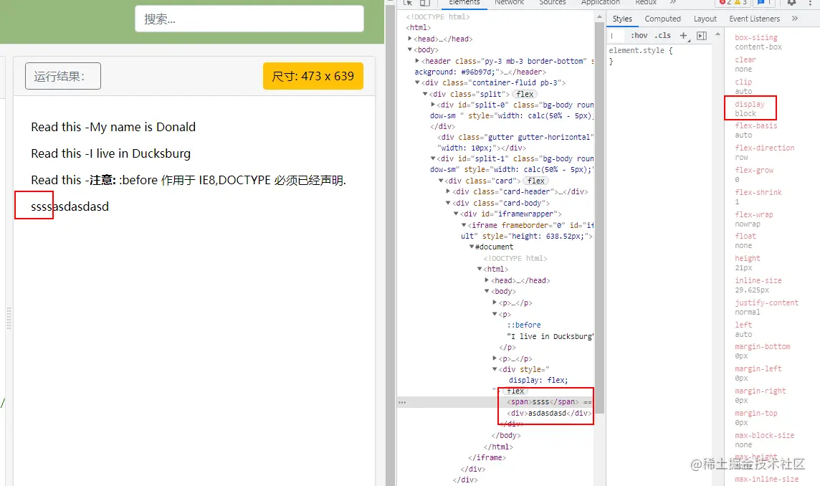Screen dimensions: 820x486
Task: Expand the header py-3 mb-3 element
Action: pyautogui.click(x=417, y=61)
